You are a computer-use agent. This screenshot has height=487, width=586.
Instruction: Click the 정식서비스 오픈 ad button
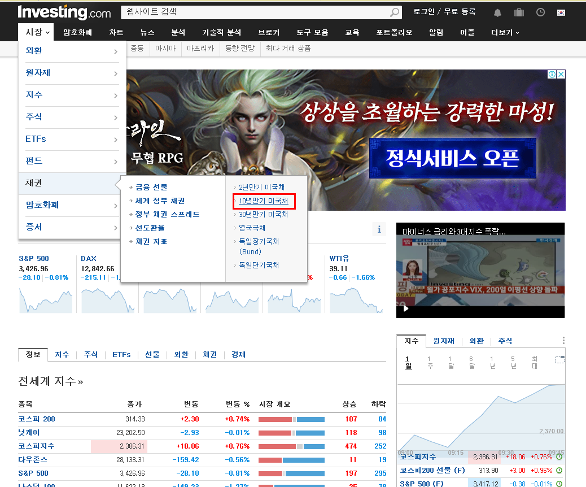tap(453, 158)
